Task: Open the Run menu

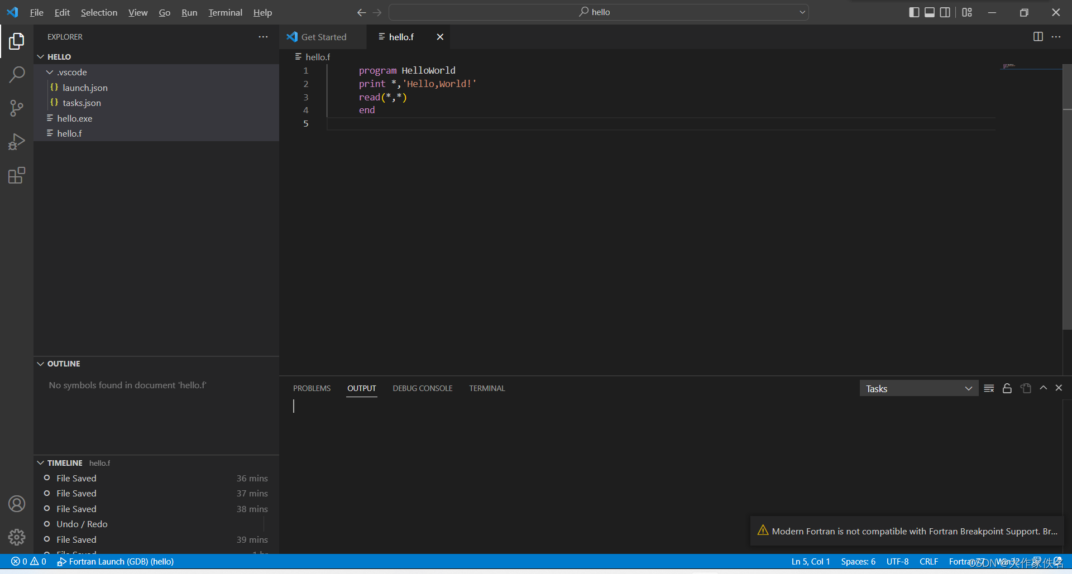Action: [189, 12]
